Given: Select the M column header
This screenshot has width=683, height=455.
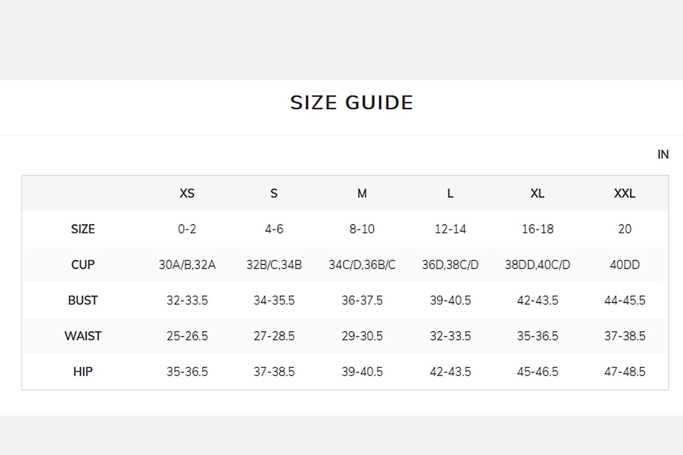Looking at the screenshot, I should click(x=362, y=193).
